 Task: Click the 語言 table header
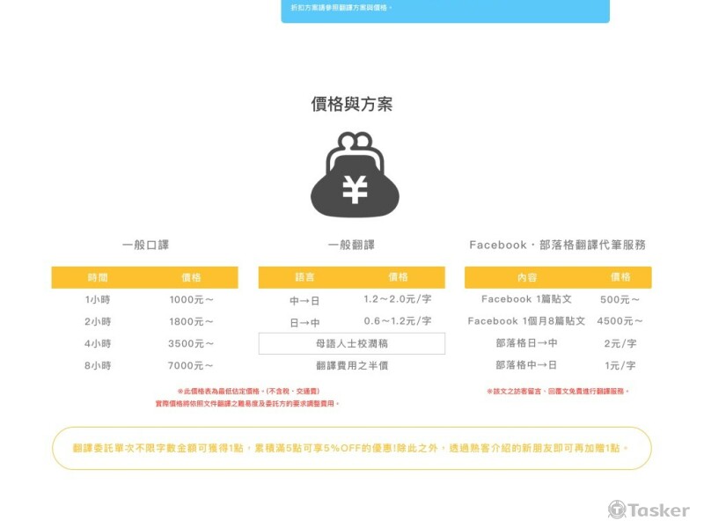(x=304, y=277)
